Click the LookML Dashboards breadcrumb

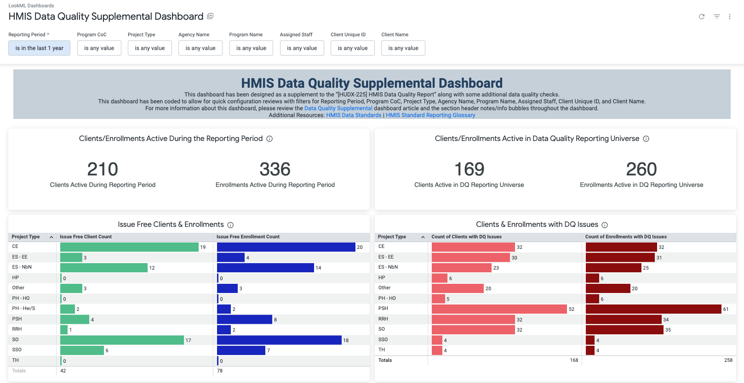31,6
